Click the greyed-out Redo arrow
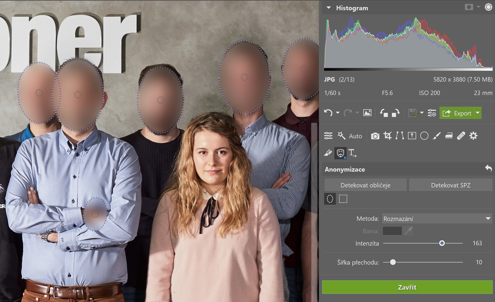 click(348, 113)
